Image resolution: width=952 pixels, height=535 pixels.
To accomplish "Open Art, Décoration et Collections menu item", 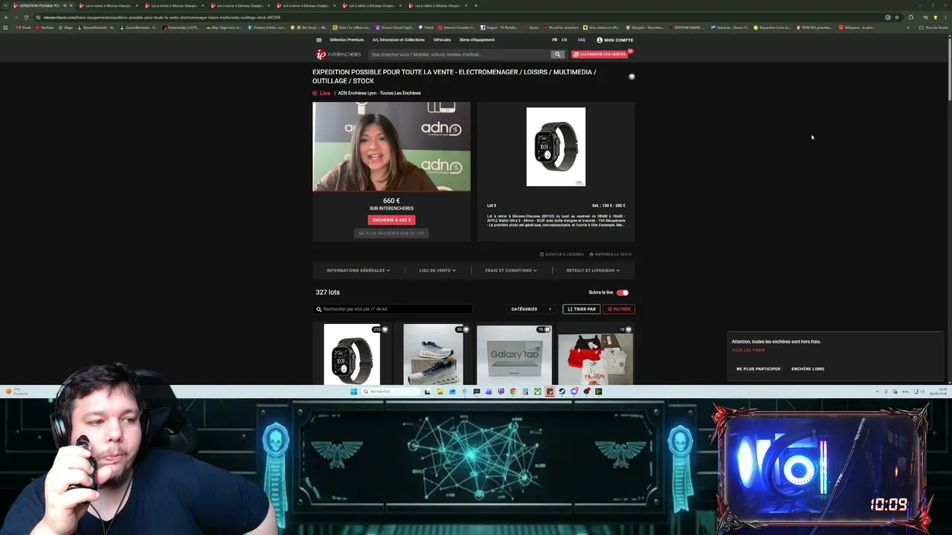I will 399,40.
